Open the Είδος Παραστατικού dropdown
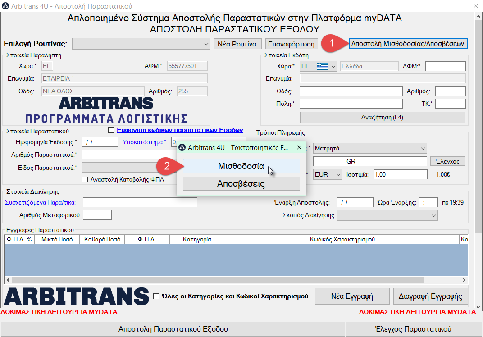Image resolution: width=483 pixels, height=337 pixels. click(x=129, y=168)
